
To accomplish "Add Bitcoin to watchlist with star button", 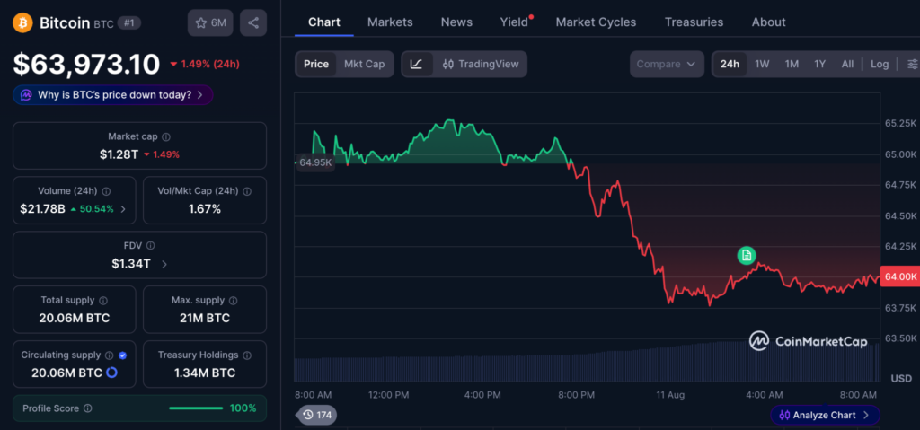I will pyautogui.click(x=210, y=22).
